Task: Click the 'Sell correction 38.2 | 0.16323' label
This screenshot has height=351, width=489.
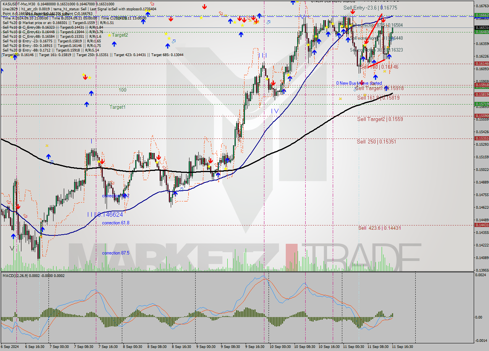Action: pos(376,50)
